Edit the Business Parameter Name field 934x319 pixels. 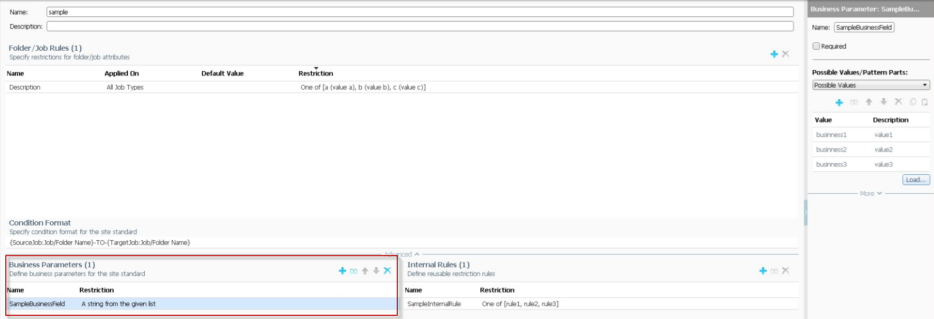(x=864, y=27)
